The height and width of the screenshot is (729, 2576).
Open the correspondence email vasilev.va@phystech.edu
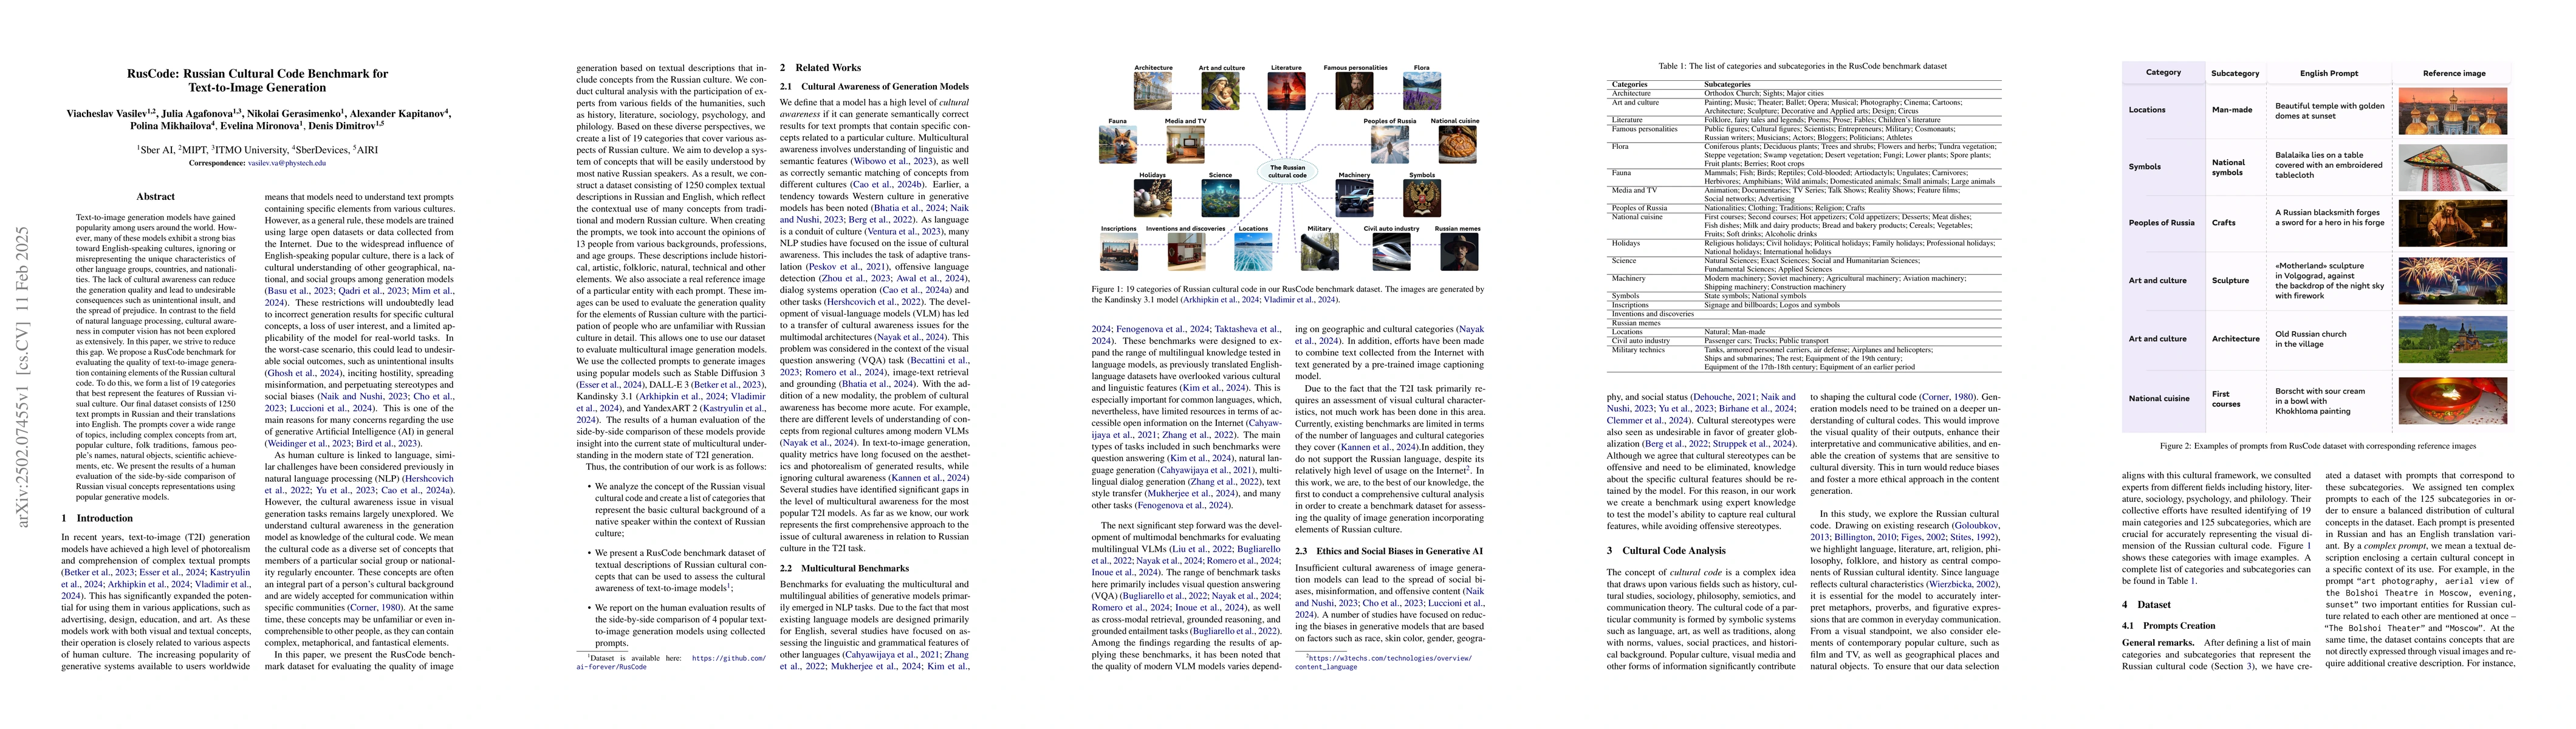pyautogui.click(x=287, y=163)
